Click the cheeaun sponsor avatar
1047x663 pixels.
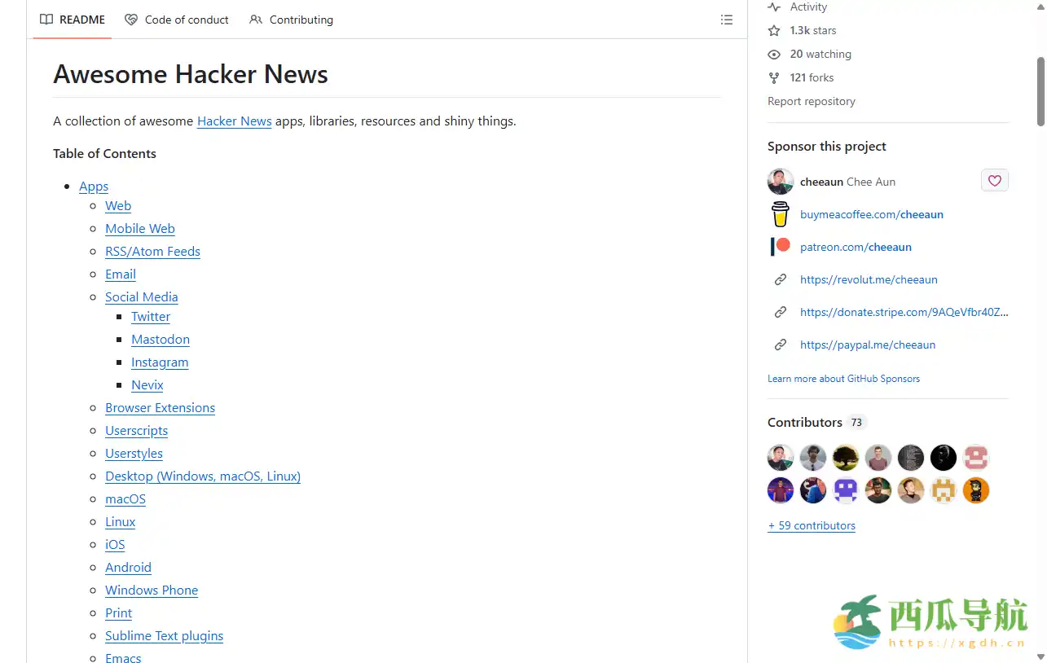tap(781, 182)
